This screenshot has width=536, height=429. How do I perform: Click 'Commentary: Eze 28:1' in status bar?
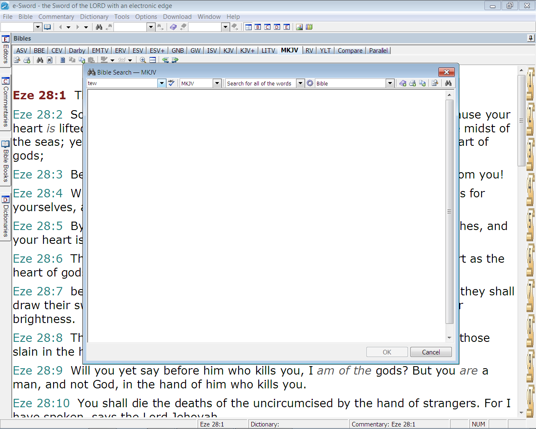coord(384,424)
